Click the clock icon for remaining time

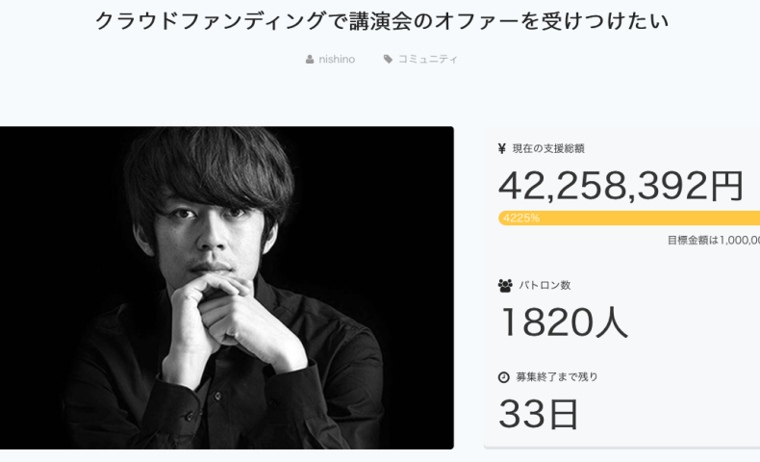(504, 377)
